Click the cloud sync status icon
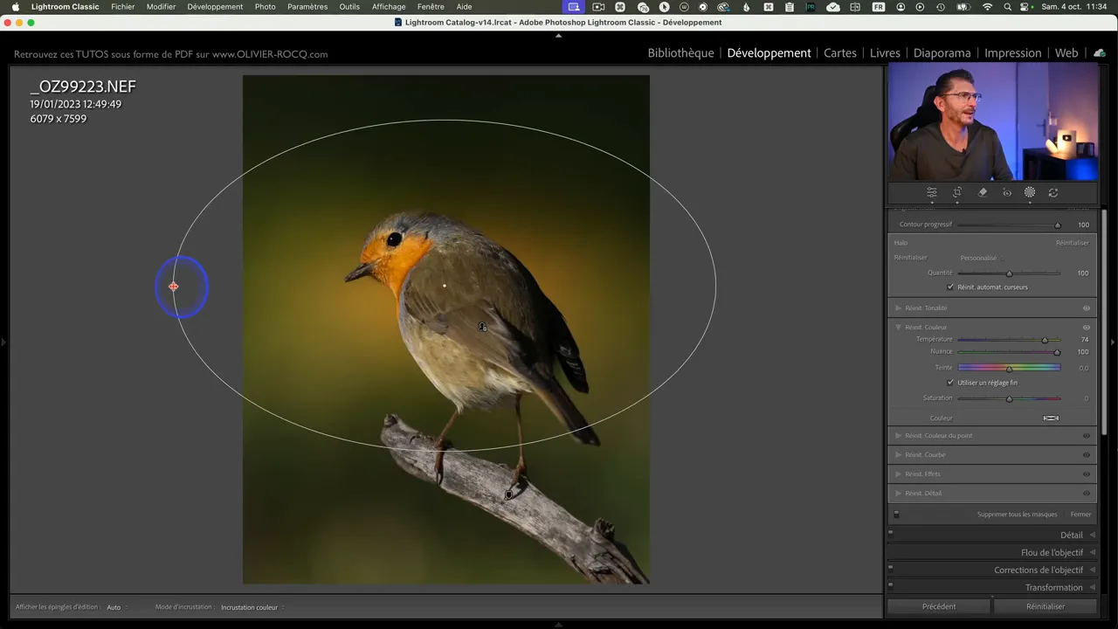The width and height of the screenshot is (1118, 629). [1100, 53]
